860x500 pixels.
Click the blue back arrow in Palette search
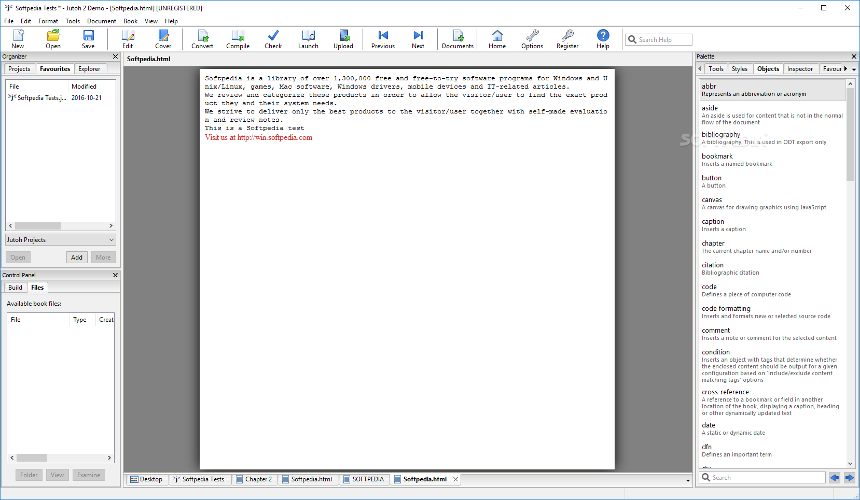click(835, 478)
